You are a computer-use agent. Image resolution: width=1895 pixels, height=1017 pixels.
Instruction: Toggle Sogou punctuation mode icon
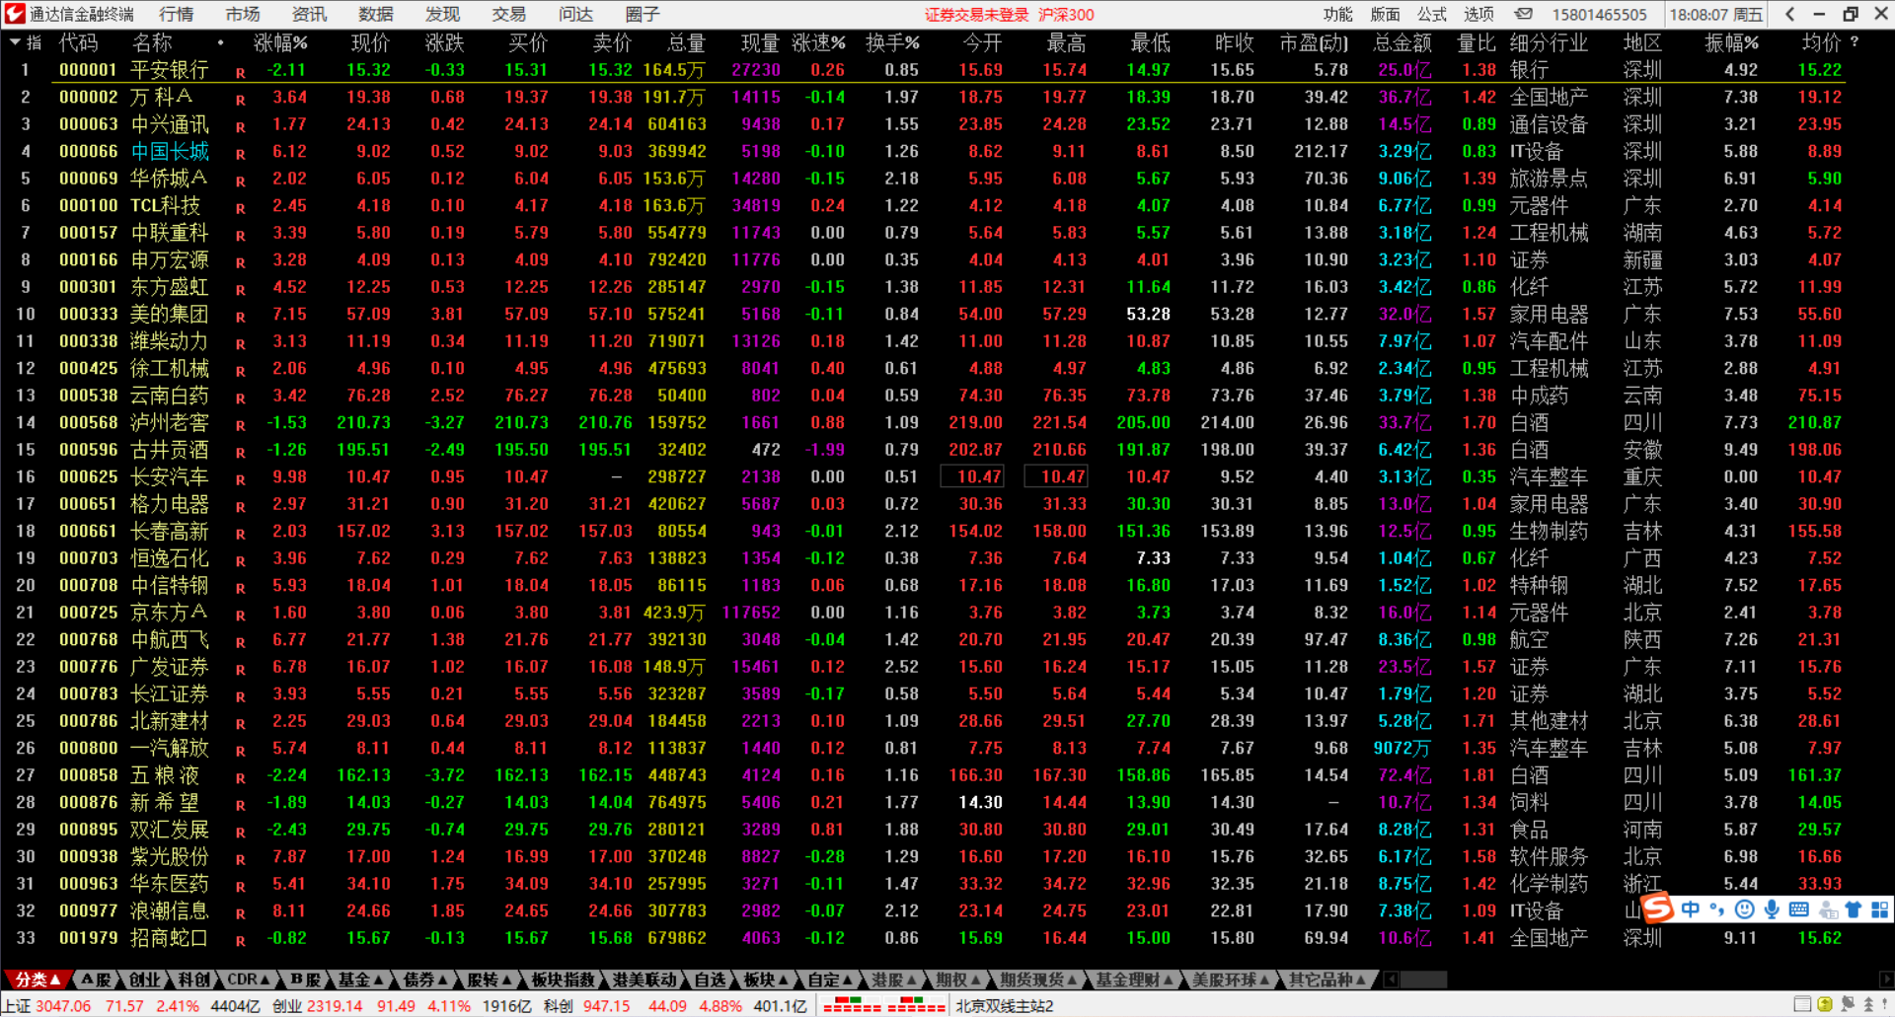1717,908
